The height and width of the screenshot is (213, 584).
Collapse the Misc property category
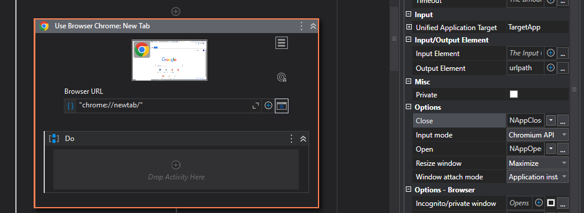point(409,81)
